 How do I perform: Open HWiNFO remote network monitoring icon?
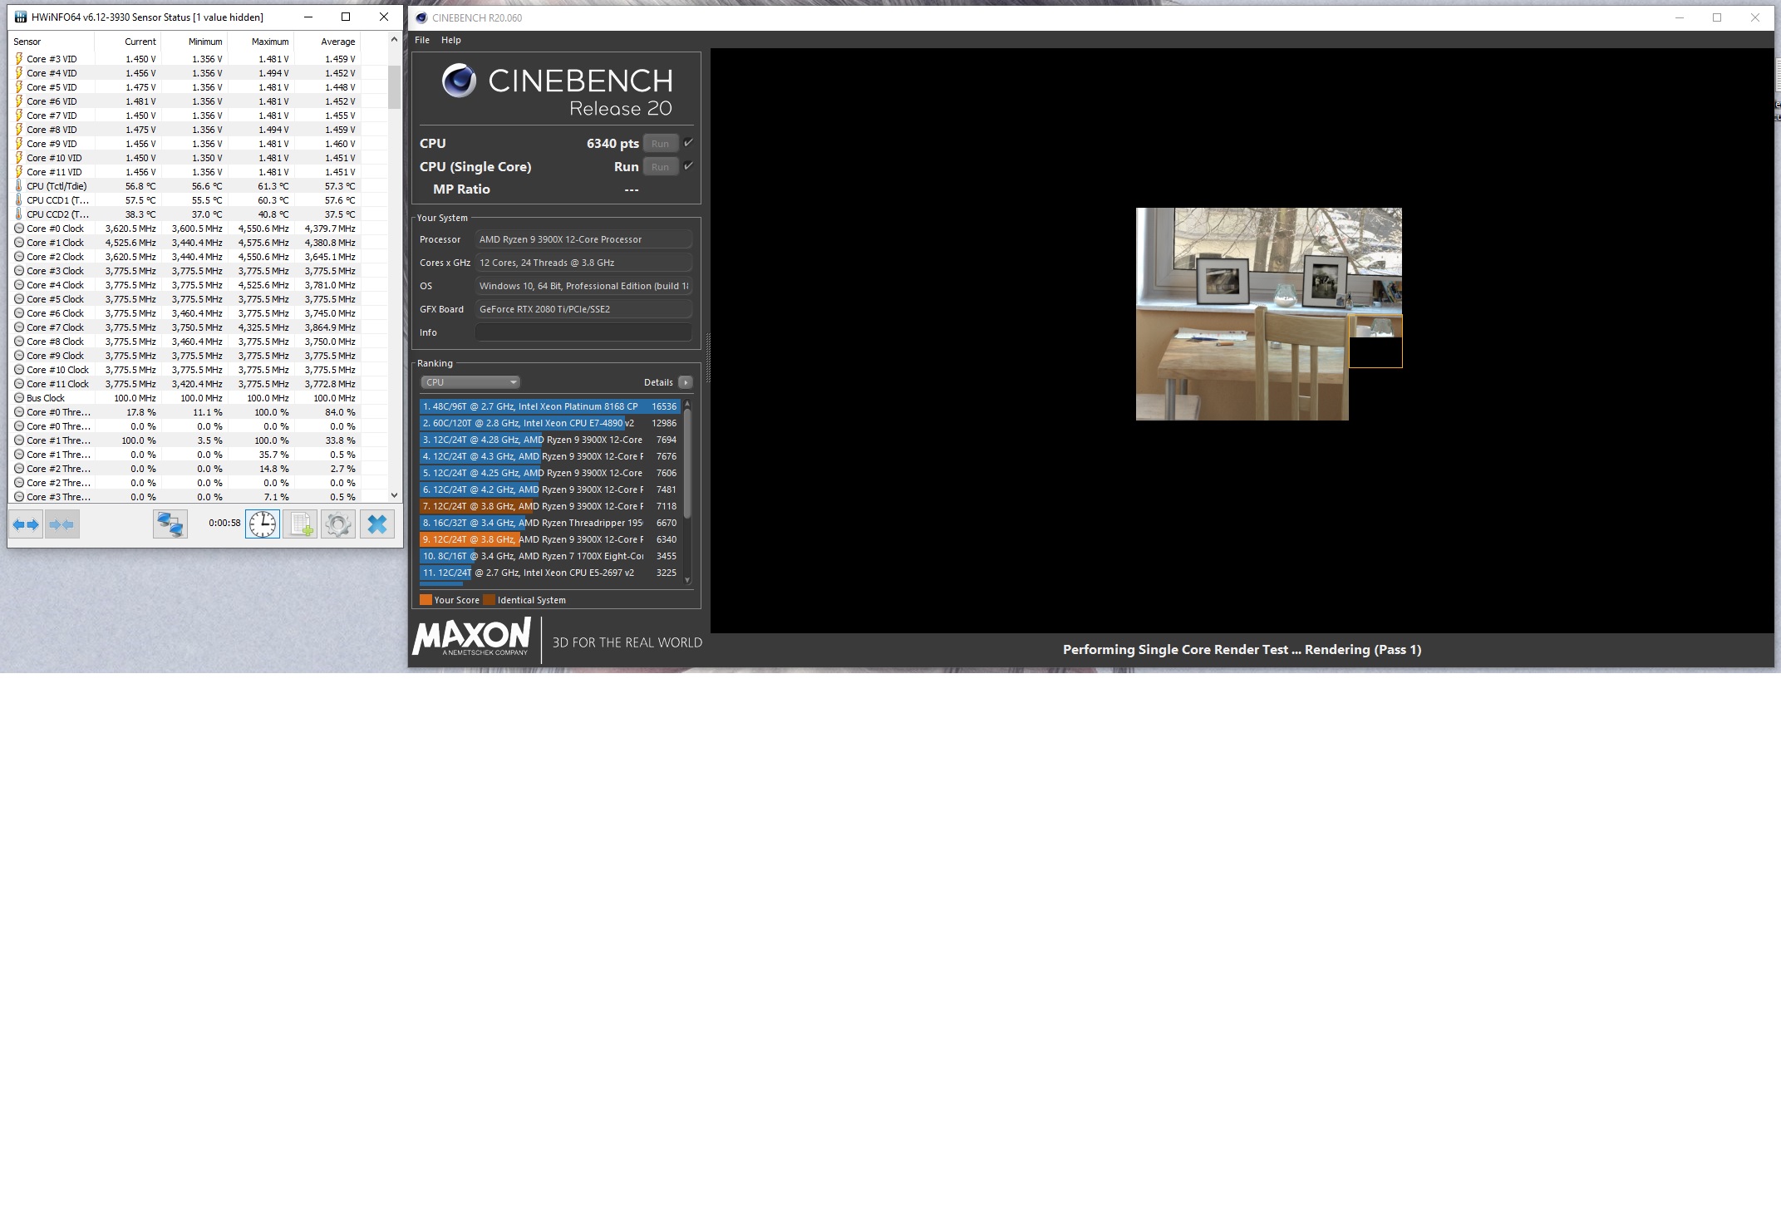tap(170, 524)
